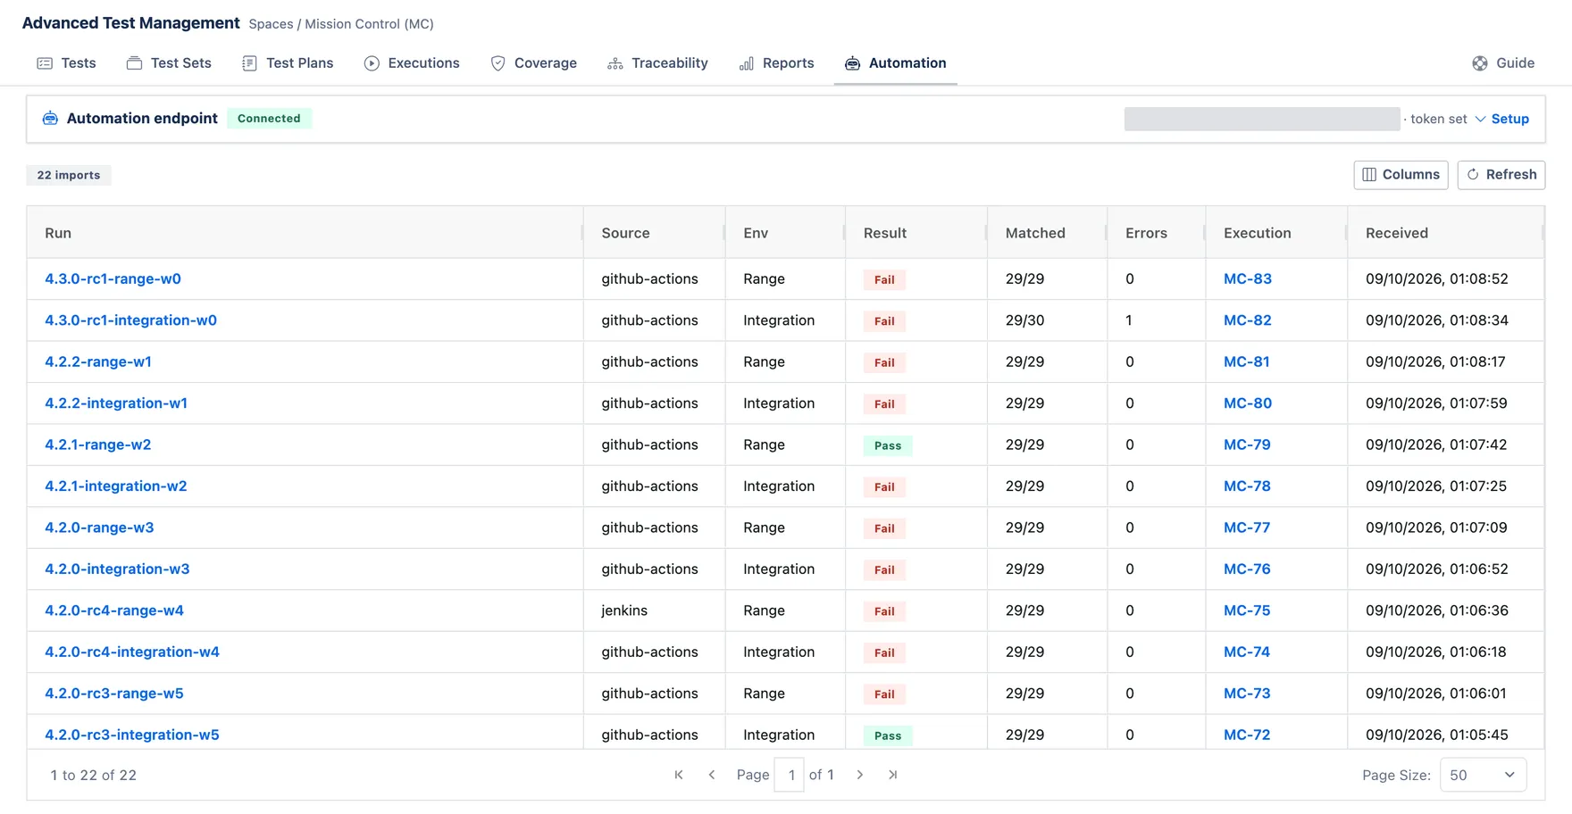Open the Columns chooser
Viewport: 1572px width, 814px height.
(x=1401, y=175)
